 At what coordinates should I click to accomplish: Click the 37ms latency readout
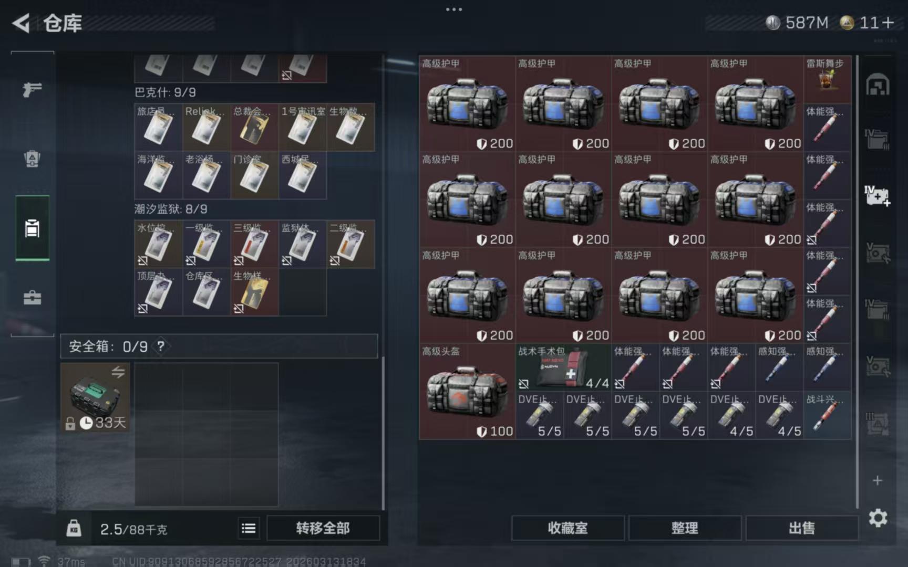click(71, 562)
